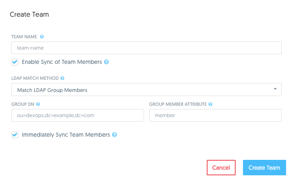Image resolution: width=293 pixels, height=181 pixels.
Task: Click the dropdown arrow of LDAP match method
Action: 275,89
